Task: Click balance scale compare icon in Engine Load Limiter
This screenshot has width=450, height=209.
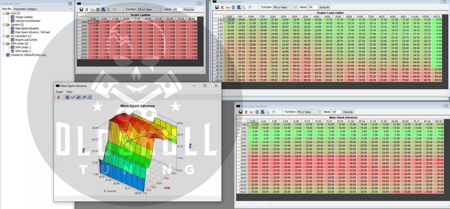Action: pyautogui.click(x=233, y=7)
